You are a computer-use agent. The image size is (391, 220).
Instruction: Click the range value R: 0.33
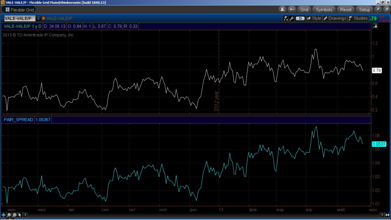(131, 26)
